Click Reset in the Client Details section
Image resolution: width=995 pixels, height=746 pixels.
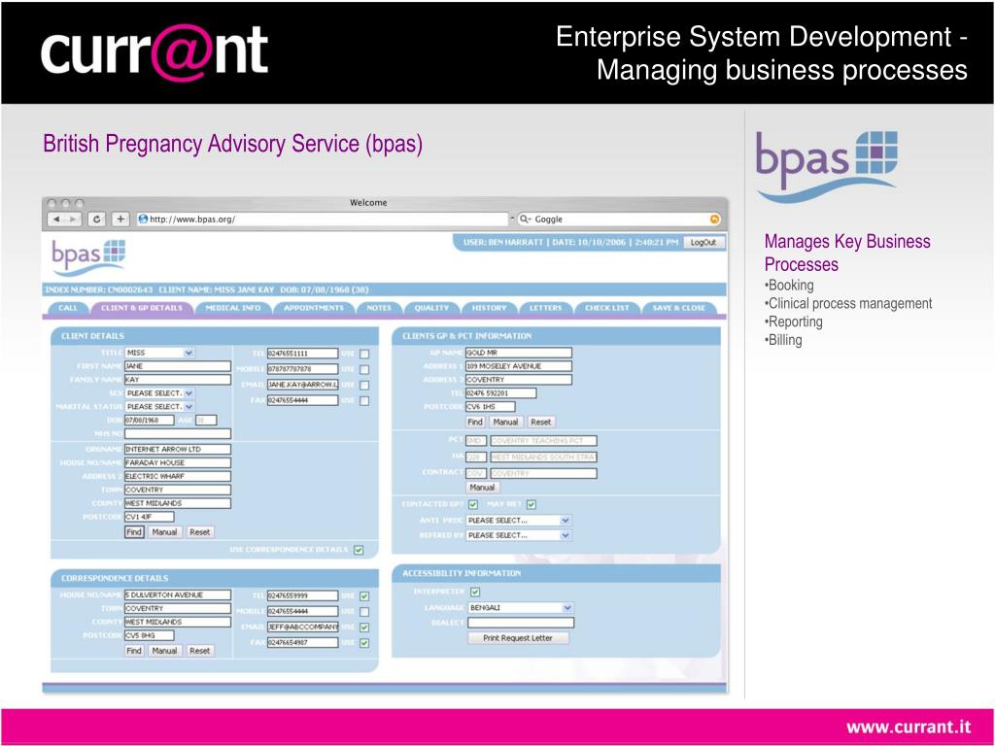pyautogui.click(x=199, y=532)
